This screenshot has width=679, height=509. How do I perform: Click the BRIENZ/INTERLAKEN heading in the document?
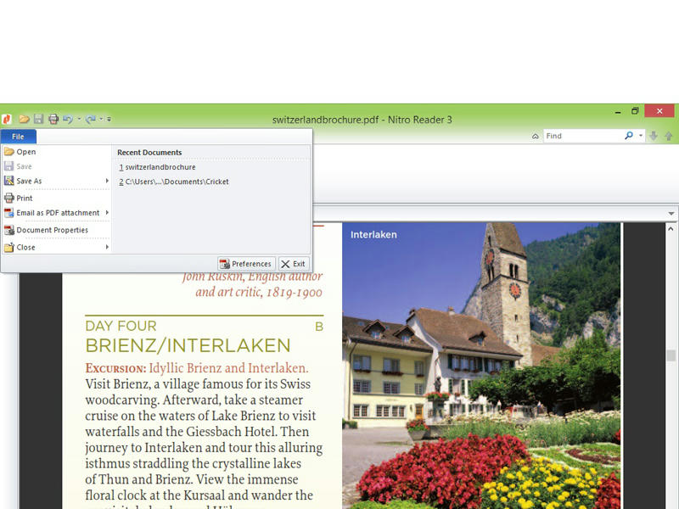coord(188,346)
